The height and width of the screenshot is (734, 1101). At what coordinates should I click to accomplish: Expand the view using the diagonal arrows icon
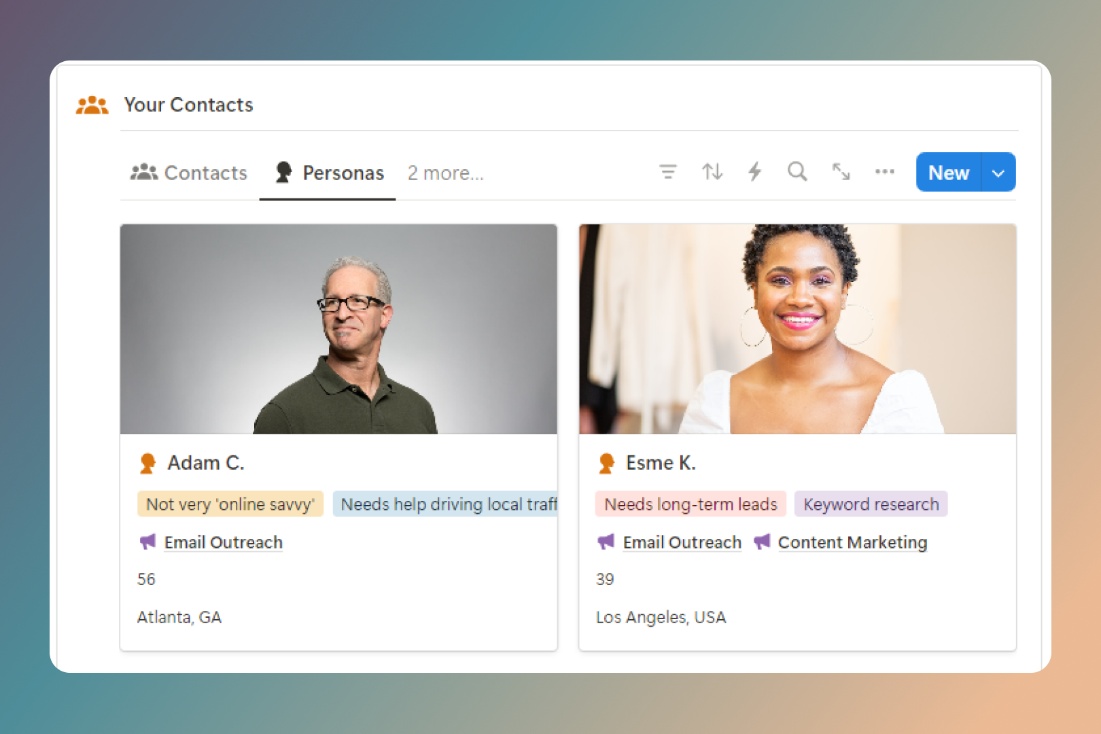(x=841, y=172)
